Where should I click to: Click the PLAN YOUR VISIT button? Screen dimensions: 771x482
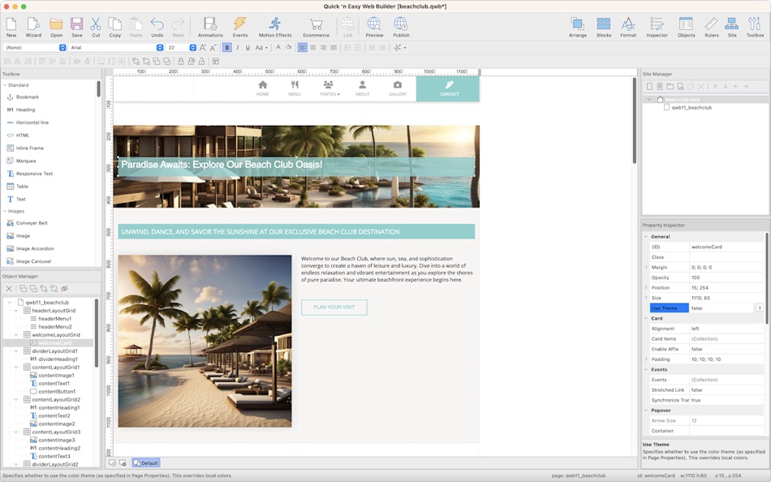(334, 307)
